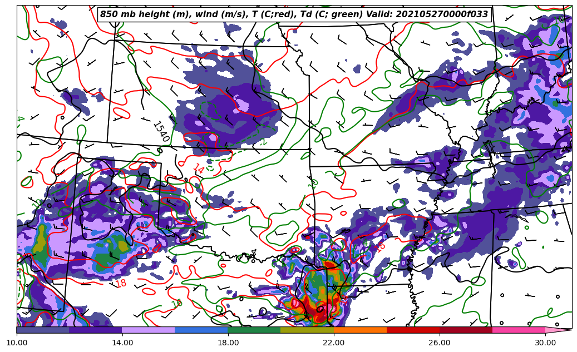
Task: Click the black 1540 height contour label
Action: tap(161, 132)
